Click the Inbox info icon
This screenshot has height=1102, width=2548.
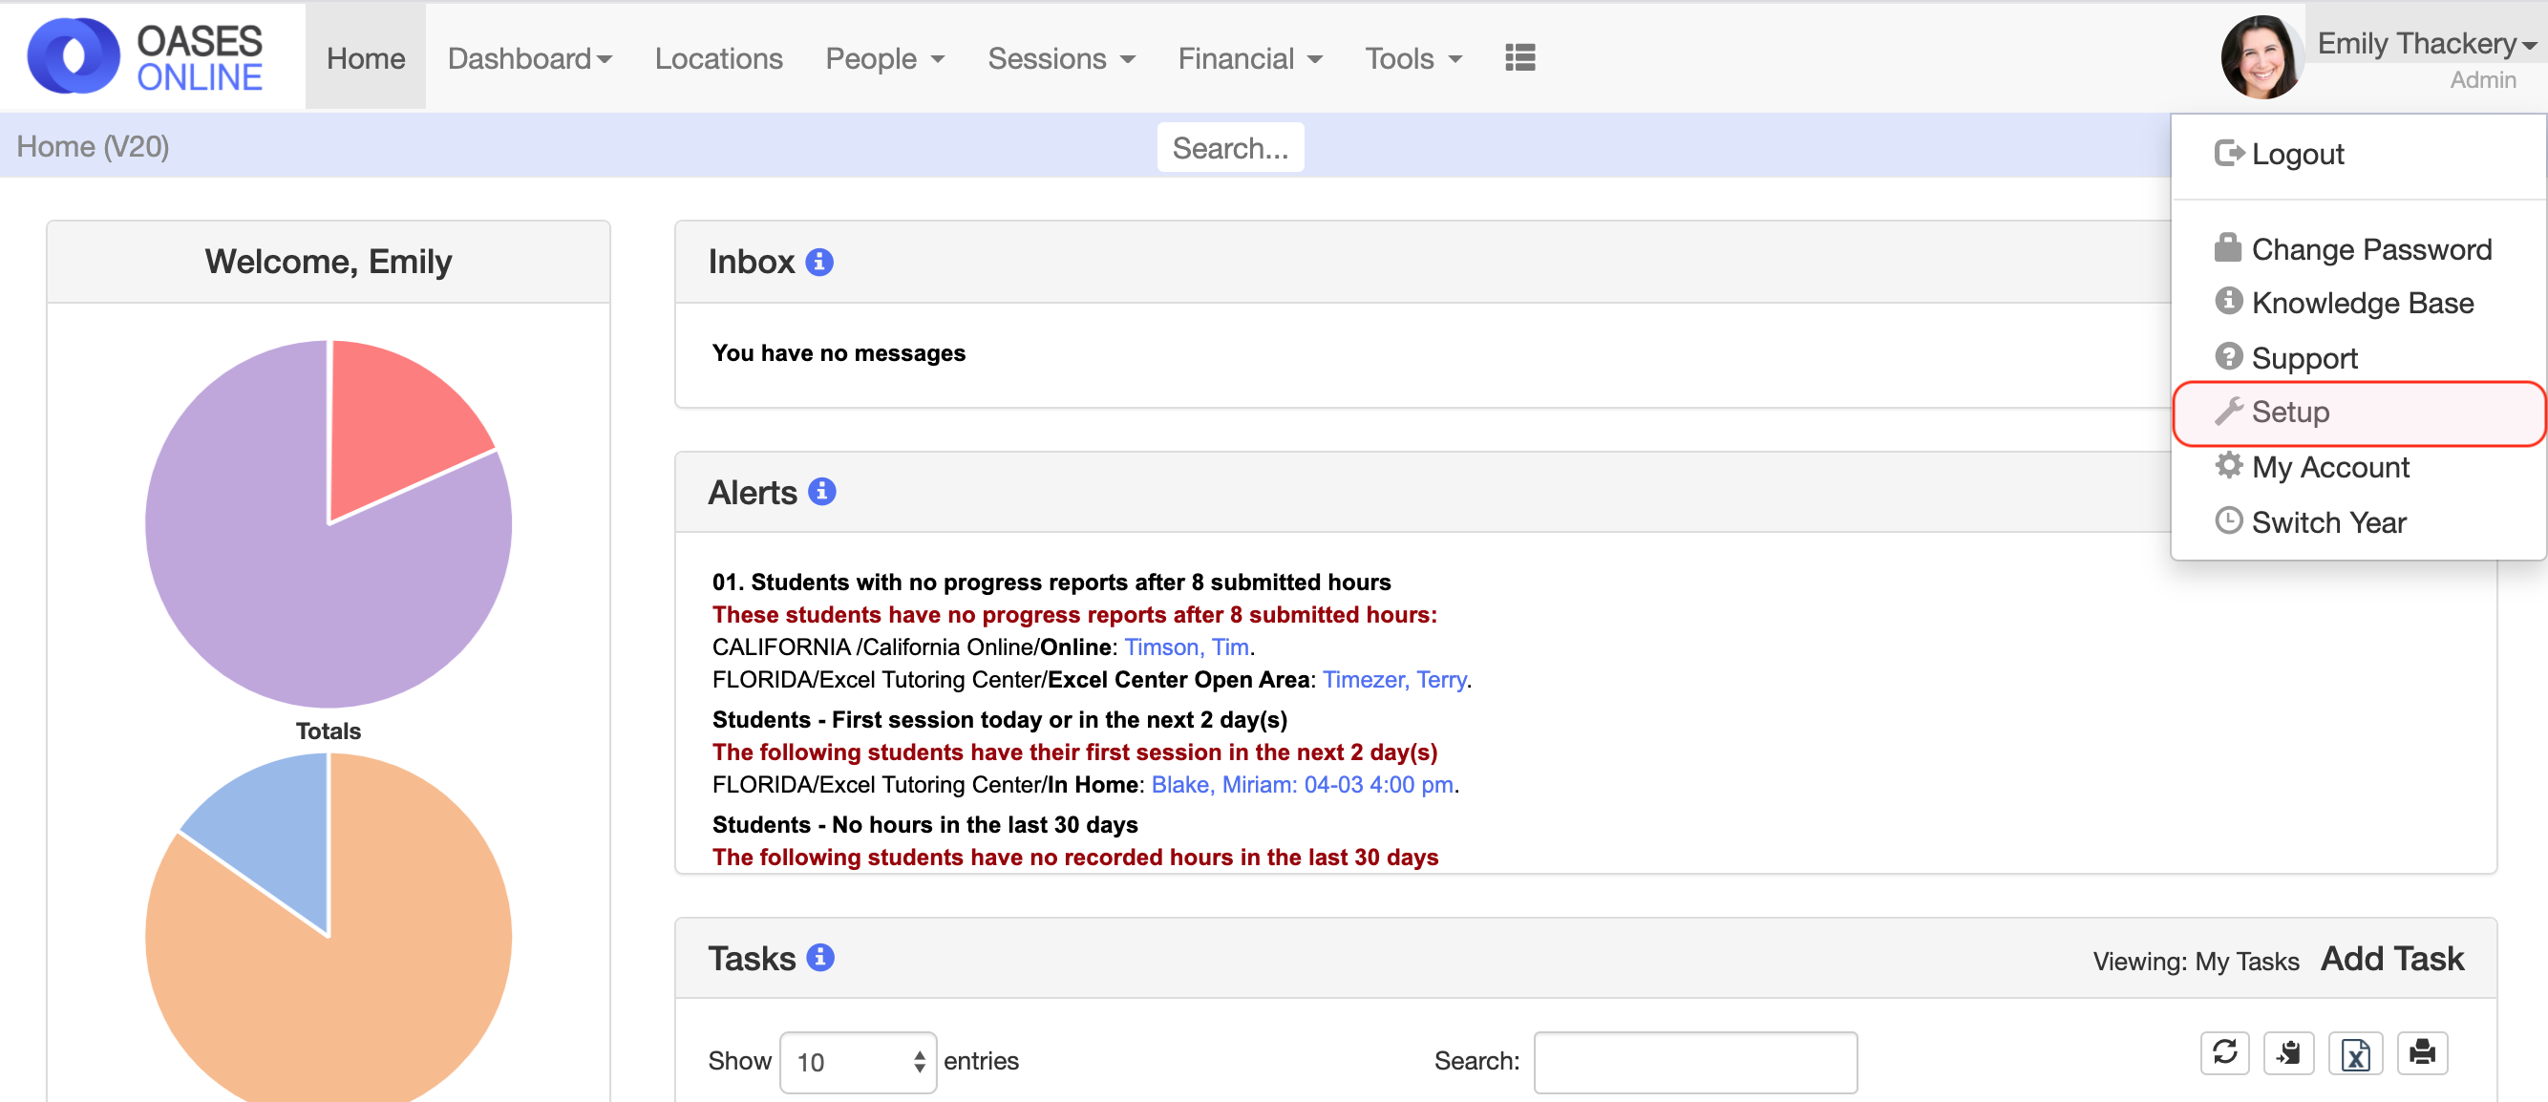(x=819, y=263)
